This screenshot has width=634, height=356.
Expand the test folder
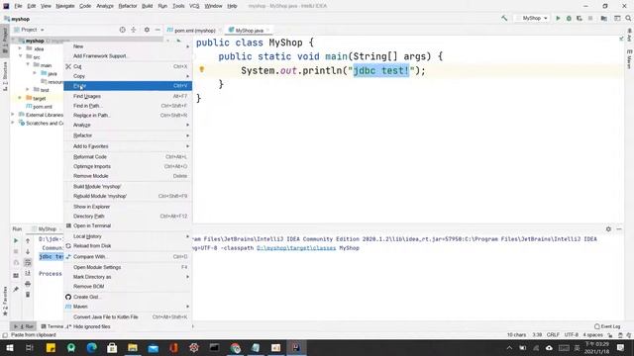click(x=28, y=90)
